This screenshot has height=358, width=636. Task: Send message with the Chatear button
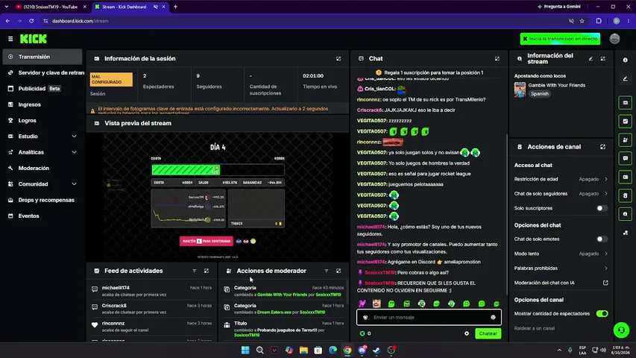[488, 333]
